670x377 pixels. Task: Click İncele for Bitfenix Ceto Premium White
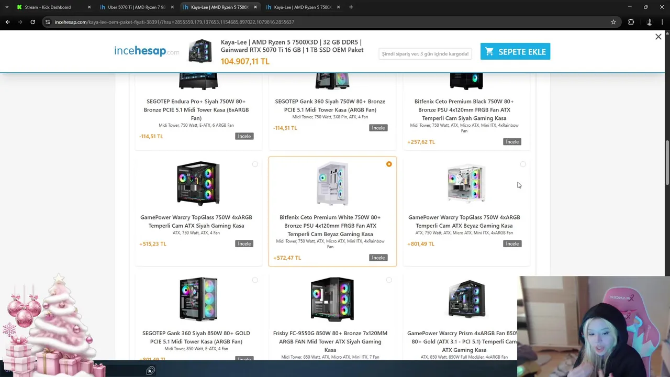[378, 258]
